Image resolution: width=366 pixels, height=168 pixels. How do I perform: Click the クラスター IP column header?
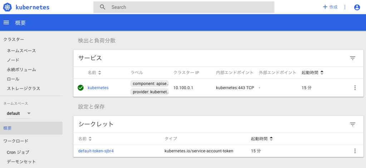tap(186, 73)
